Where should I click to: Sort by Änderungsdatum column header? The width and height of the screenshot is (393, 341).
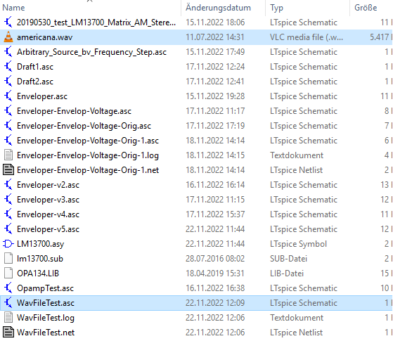tap(218, 8)
